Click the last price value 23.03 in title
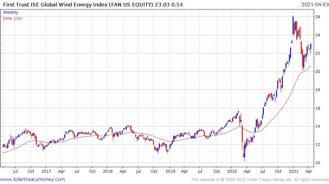 pos(162,5)
